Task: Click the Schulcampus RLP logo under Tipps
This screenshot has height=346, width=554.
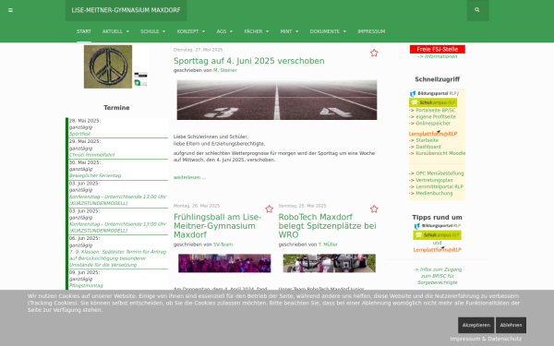Action: tap(437, 234)
